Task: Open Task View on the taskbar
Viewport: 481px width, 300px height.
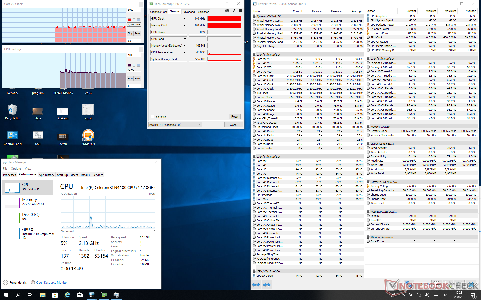Action: pos(30,295)
